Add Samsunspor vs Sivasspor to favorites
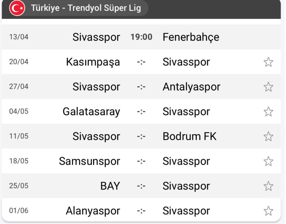This screenshot has width=286, height=224. pyautogui.click(x=268, y=161)
